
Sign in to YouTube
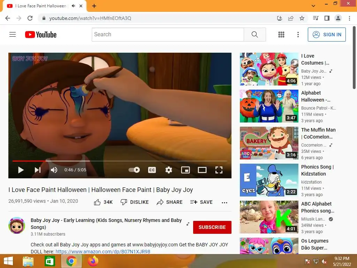point(327,35)
